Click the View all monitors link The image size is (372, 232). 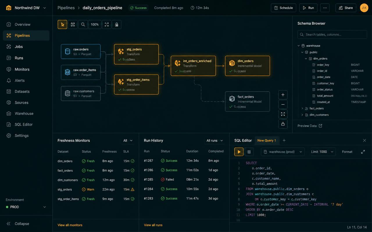coord(70,225)
